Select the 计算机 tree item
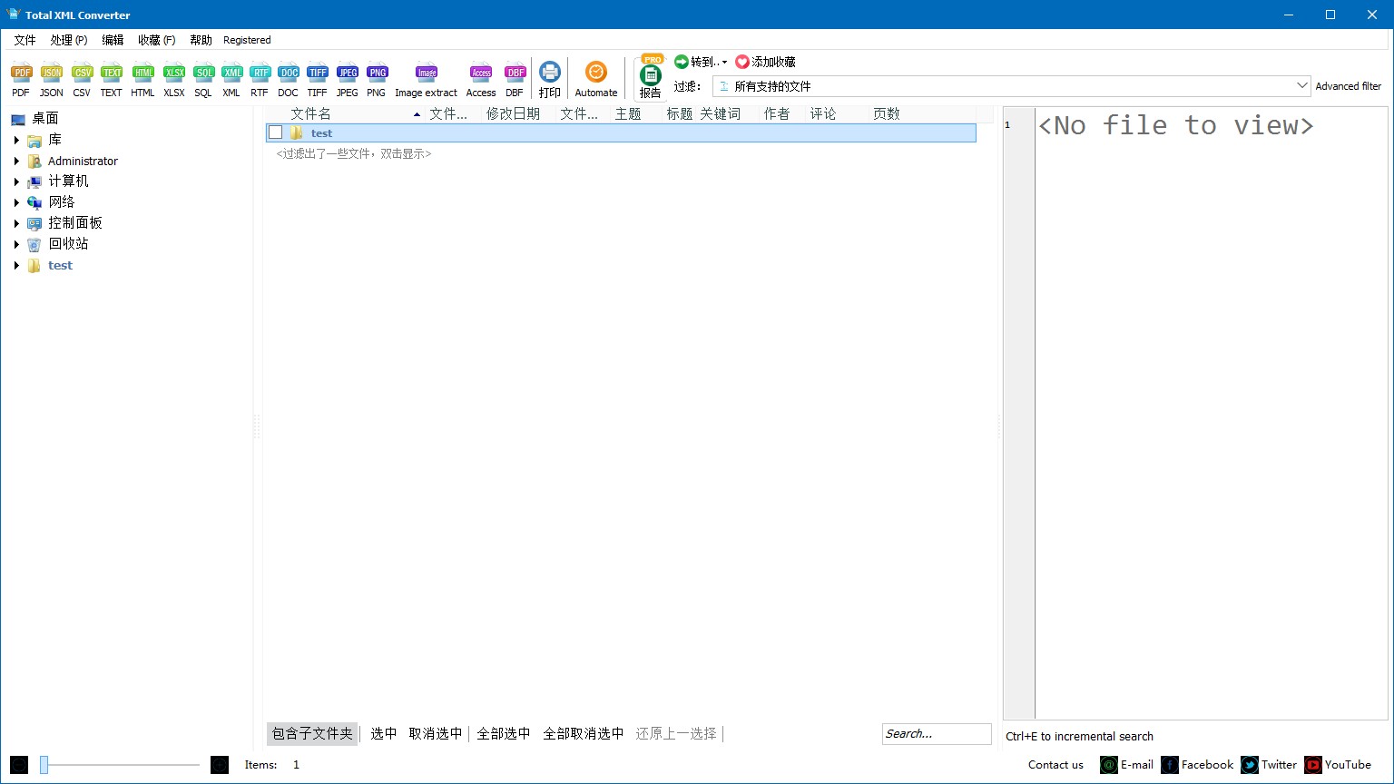This screenshot has width=1394, height=784. (x=68, y=181)
